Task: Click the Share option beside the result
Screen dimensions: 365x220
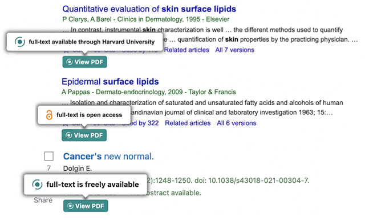Action: pos(43,200)
